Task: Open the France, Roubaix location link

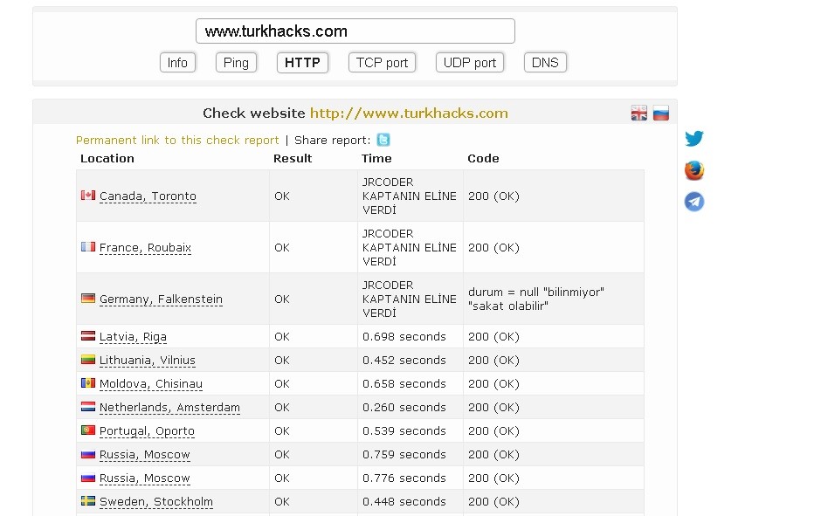Action: point(145,248)
